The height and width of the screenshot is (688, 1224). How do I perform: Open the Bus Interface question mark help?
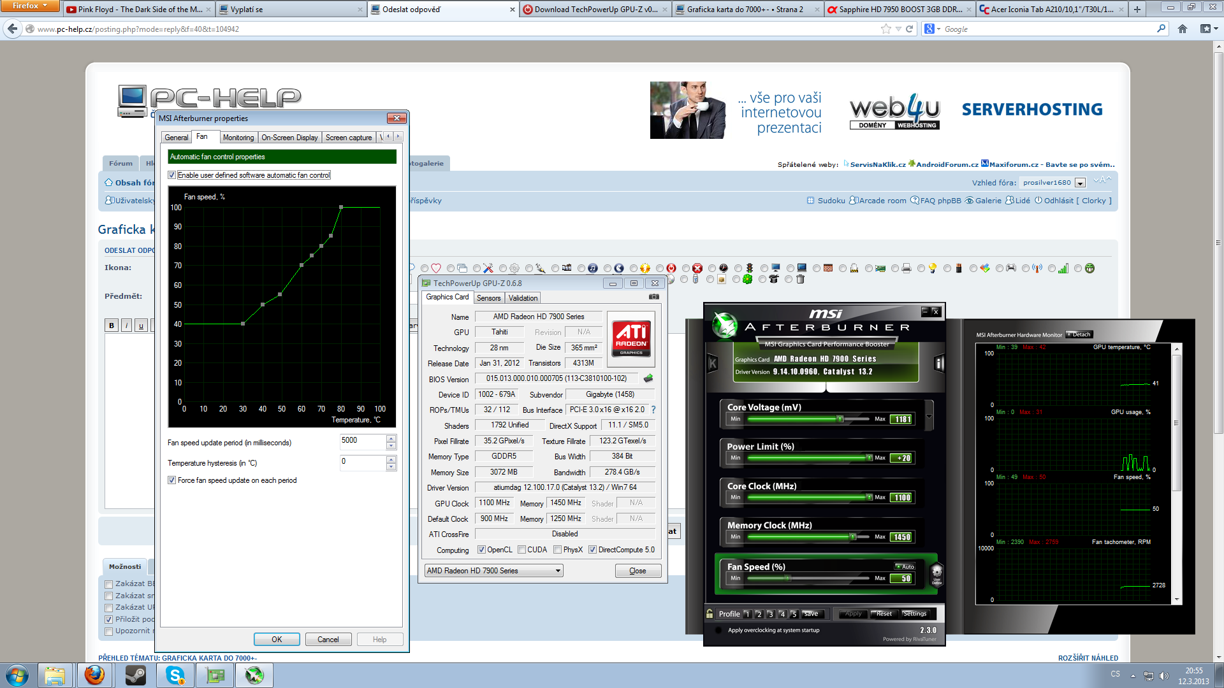(653, 410)
